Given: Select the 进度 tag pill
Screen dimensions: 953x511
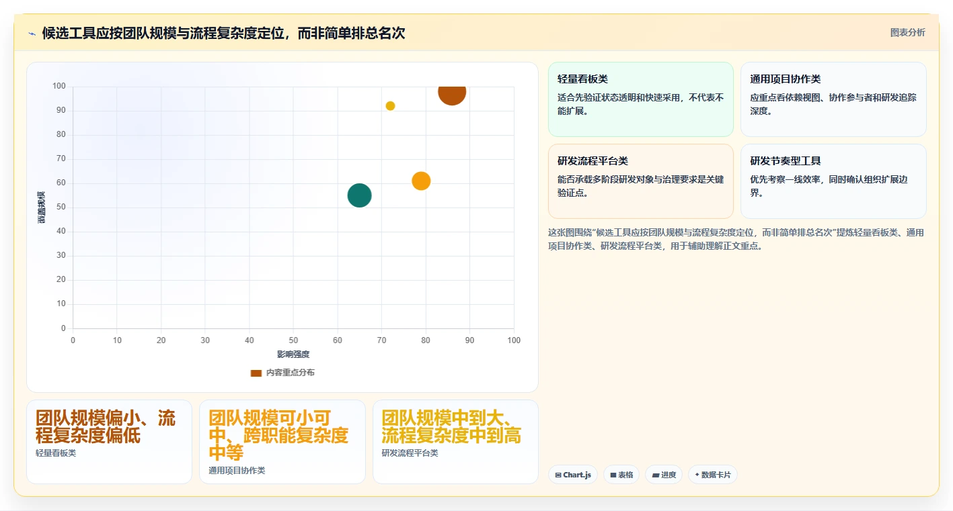Looking at the screenshot, I should point(664,475).
